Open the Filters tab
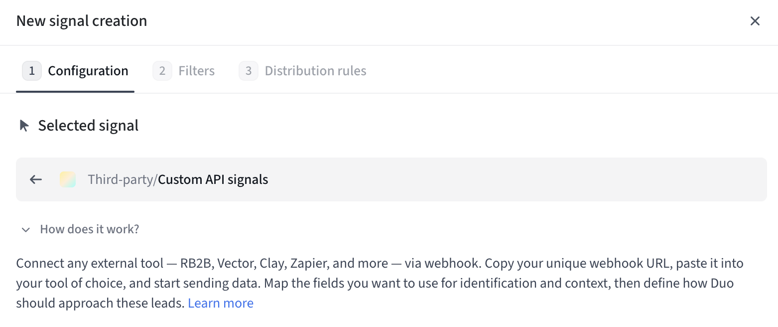The height and width of the screenshot is (327, 778). (x=196, y=71)
